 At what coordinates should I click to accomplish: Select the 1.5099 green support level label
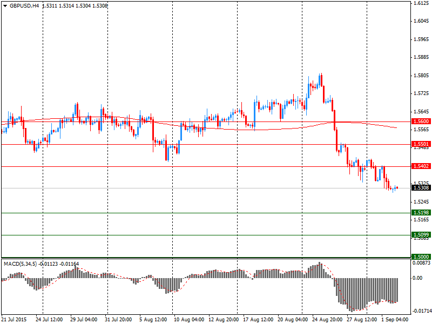(421, 235)
